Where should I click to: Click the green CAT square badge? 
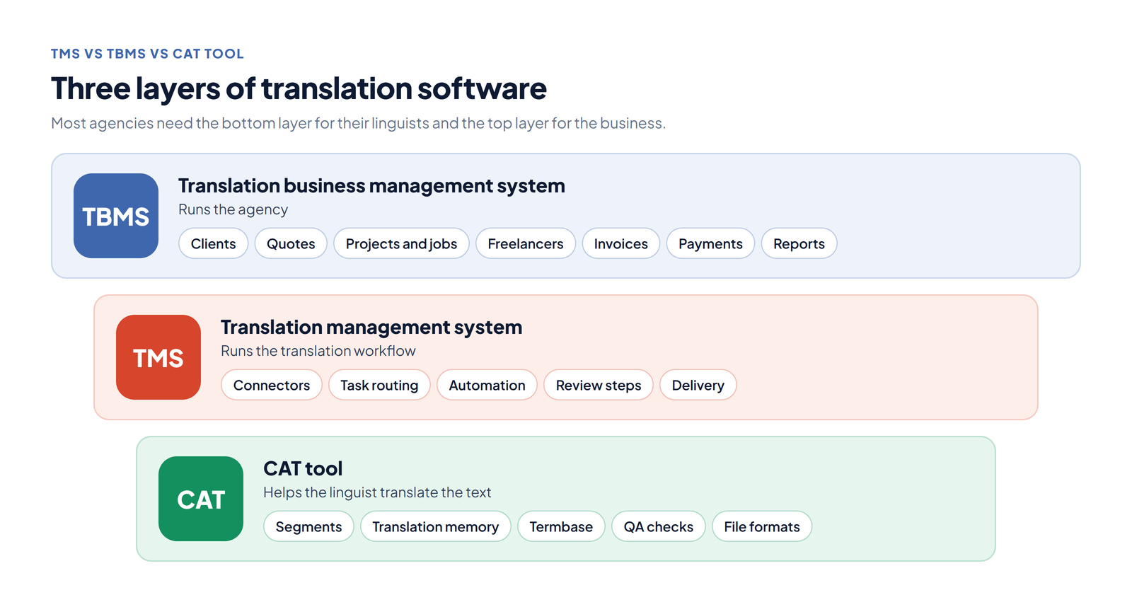coord(201,499)
